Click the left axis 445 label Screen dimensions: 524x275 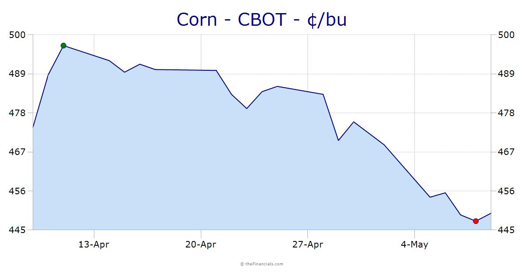pos(18,230)
